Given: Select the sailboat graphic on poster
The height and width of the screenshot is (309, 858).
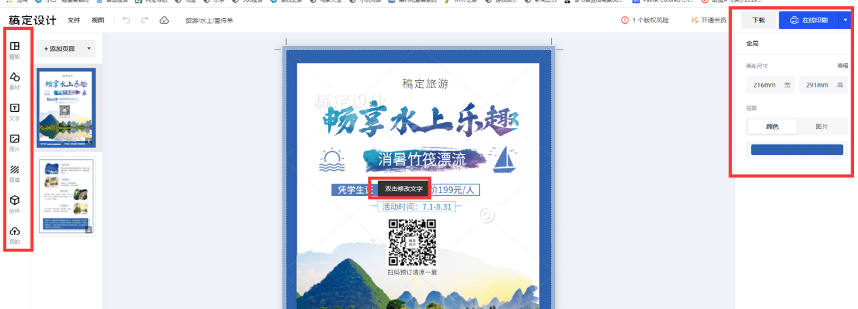Looking at the screenshot, I should point(503,159).
